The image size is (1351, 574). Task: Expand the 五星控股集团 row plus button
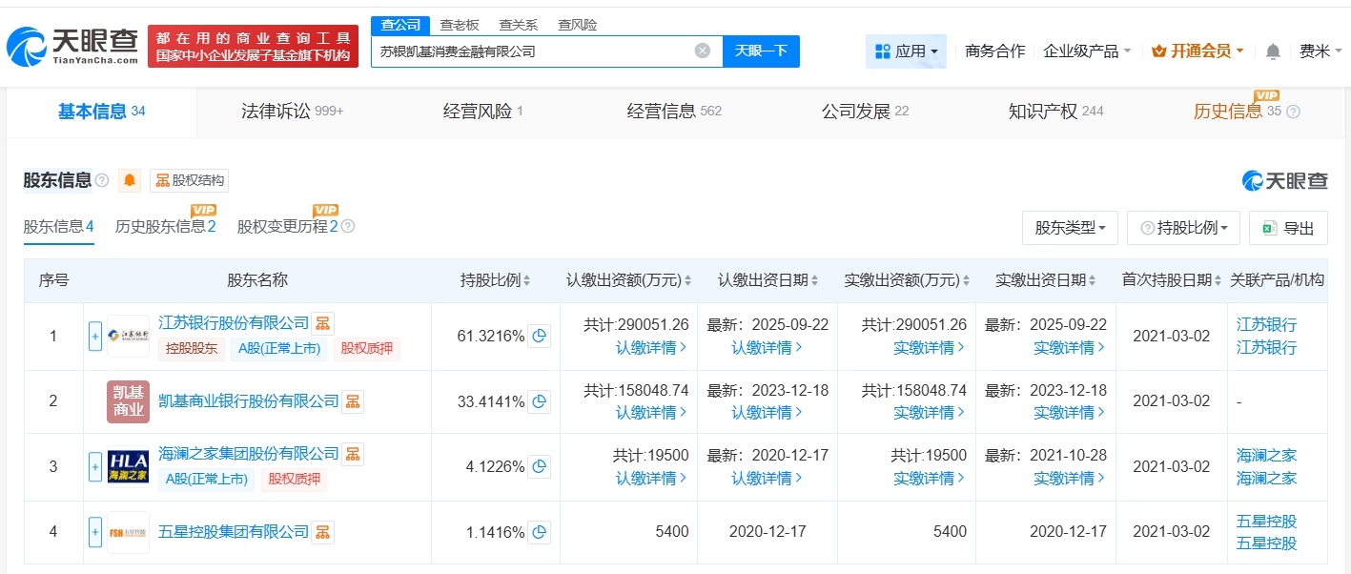tap(95, 531)
